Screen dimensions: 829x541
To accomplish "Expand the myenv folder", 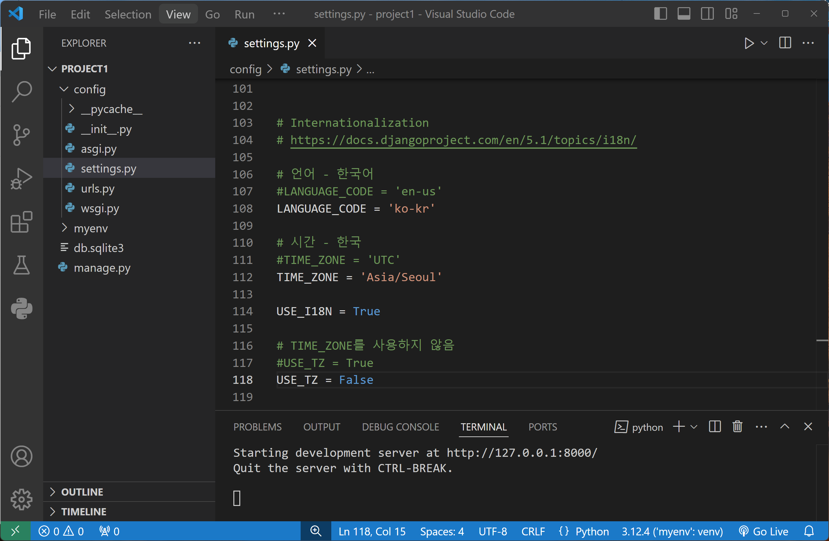I will (90, 228).
